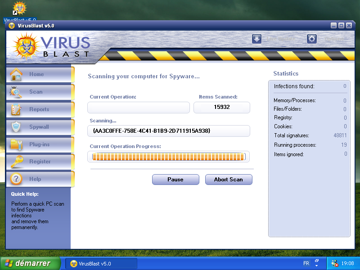Open the Help section label
This screenshot has height=270, width=360.
(35, 179)
